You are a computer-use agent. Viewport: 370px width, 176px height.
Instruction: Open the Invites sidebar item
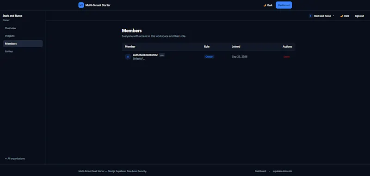point(23,51)
